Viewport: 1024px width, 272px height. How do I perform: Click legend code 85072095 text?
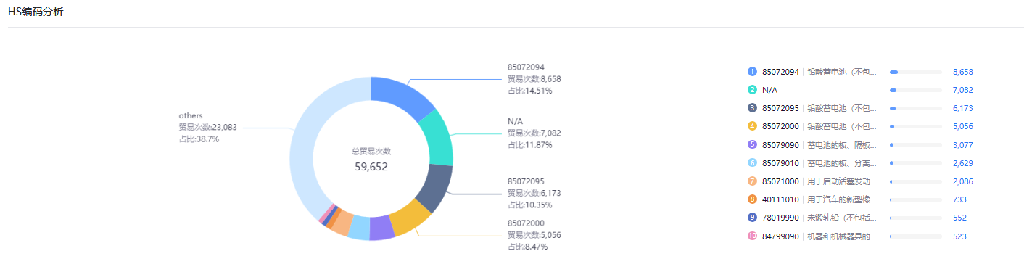tap(780, 108)
